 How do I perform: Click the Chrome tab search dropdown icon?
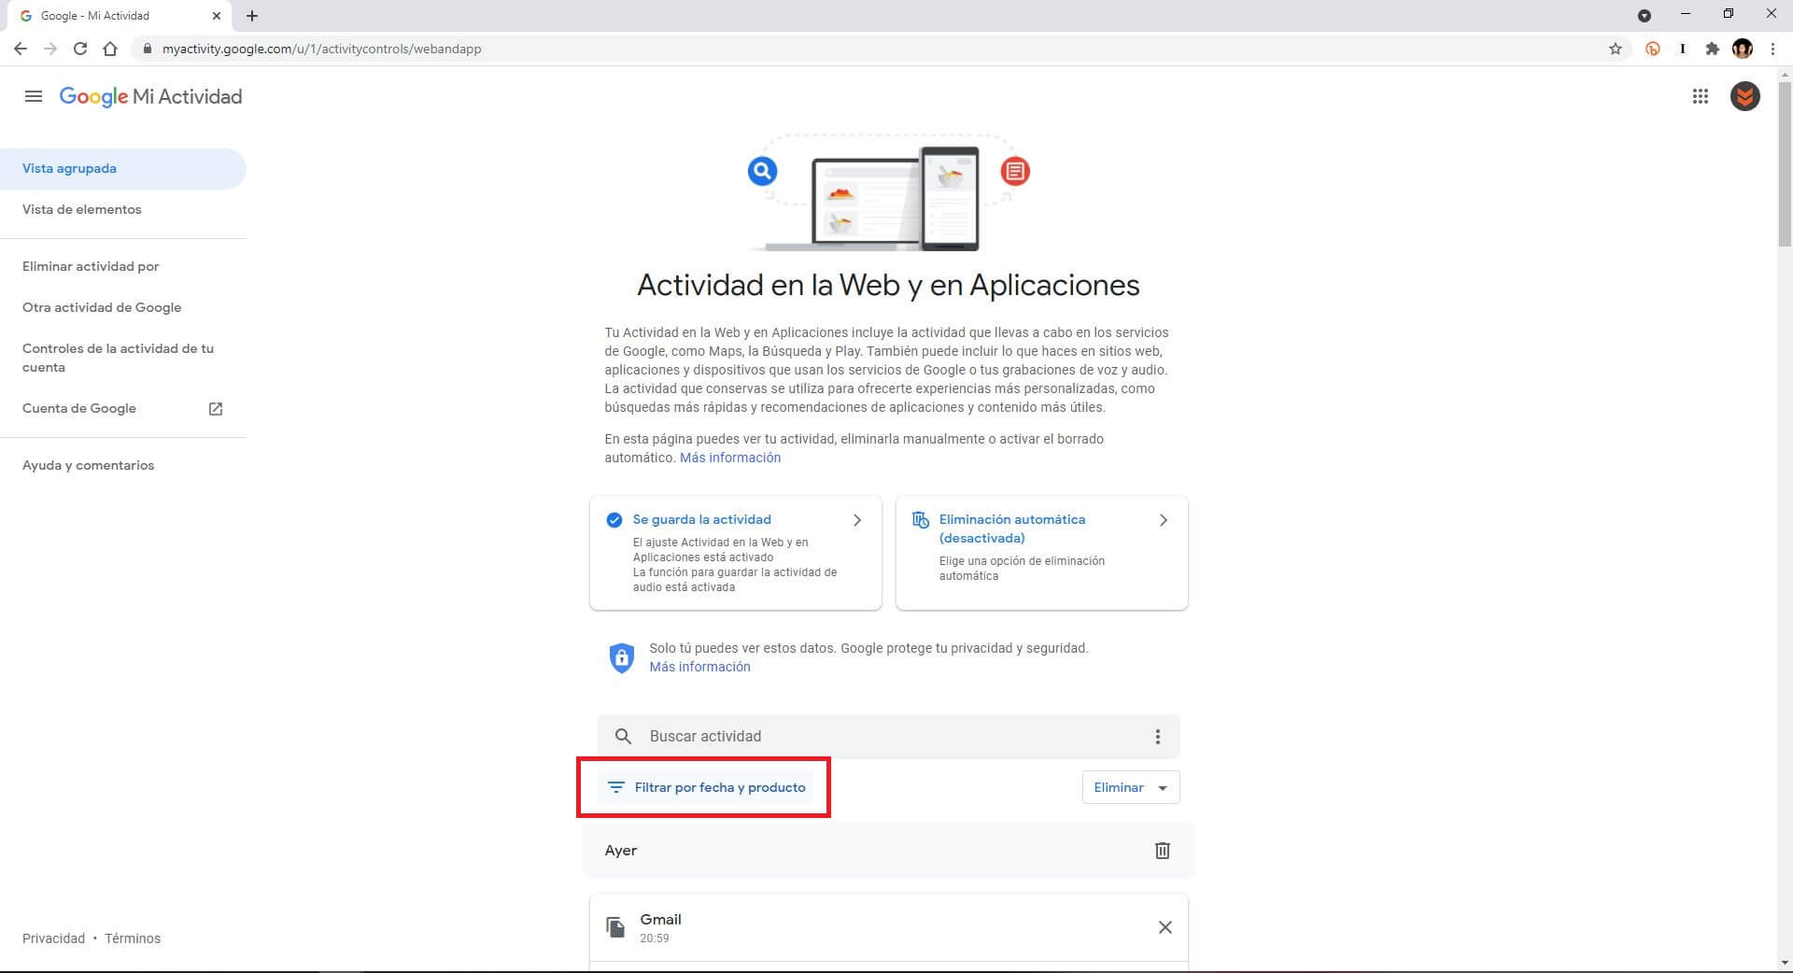[x=1645, y=16]
